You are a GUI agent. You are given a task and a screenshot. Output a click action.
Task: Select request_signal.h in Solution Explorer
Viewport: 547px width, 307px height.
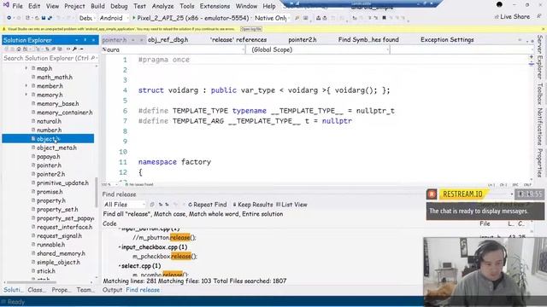tap(59, 235)
